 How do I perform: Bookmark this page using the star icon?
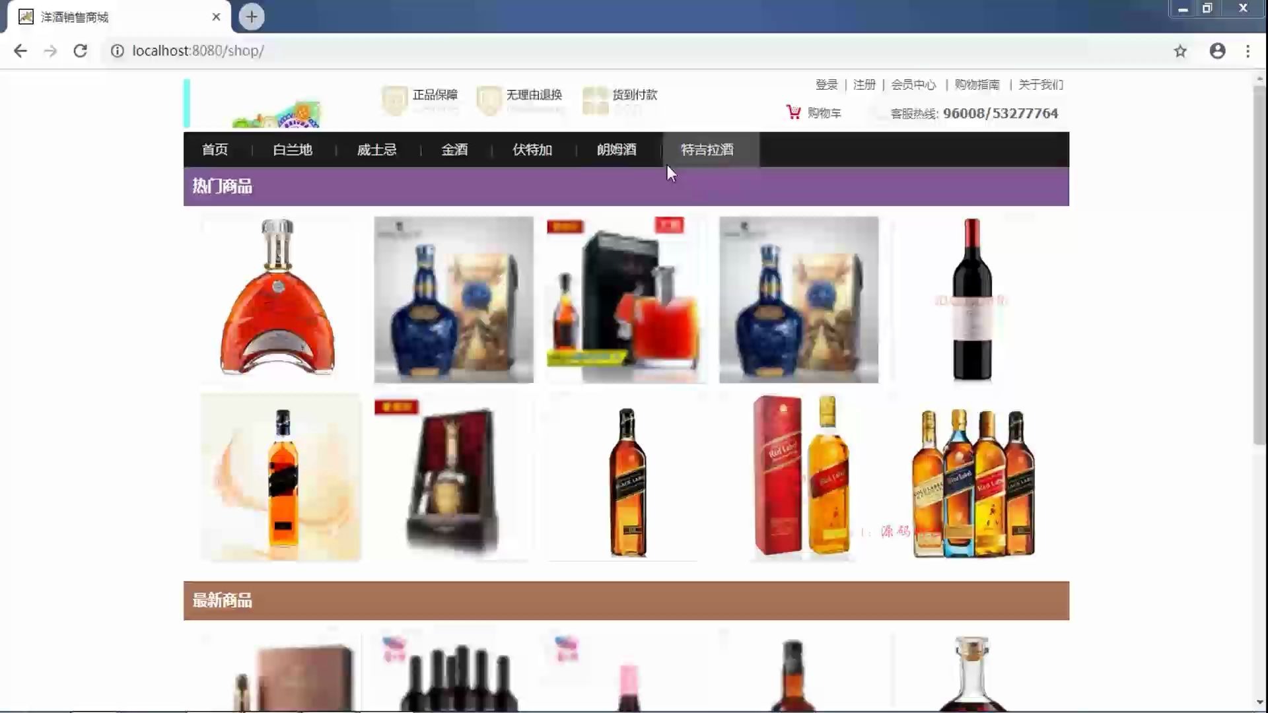pyautogui.click(x=1180, y=51)
